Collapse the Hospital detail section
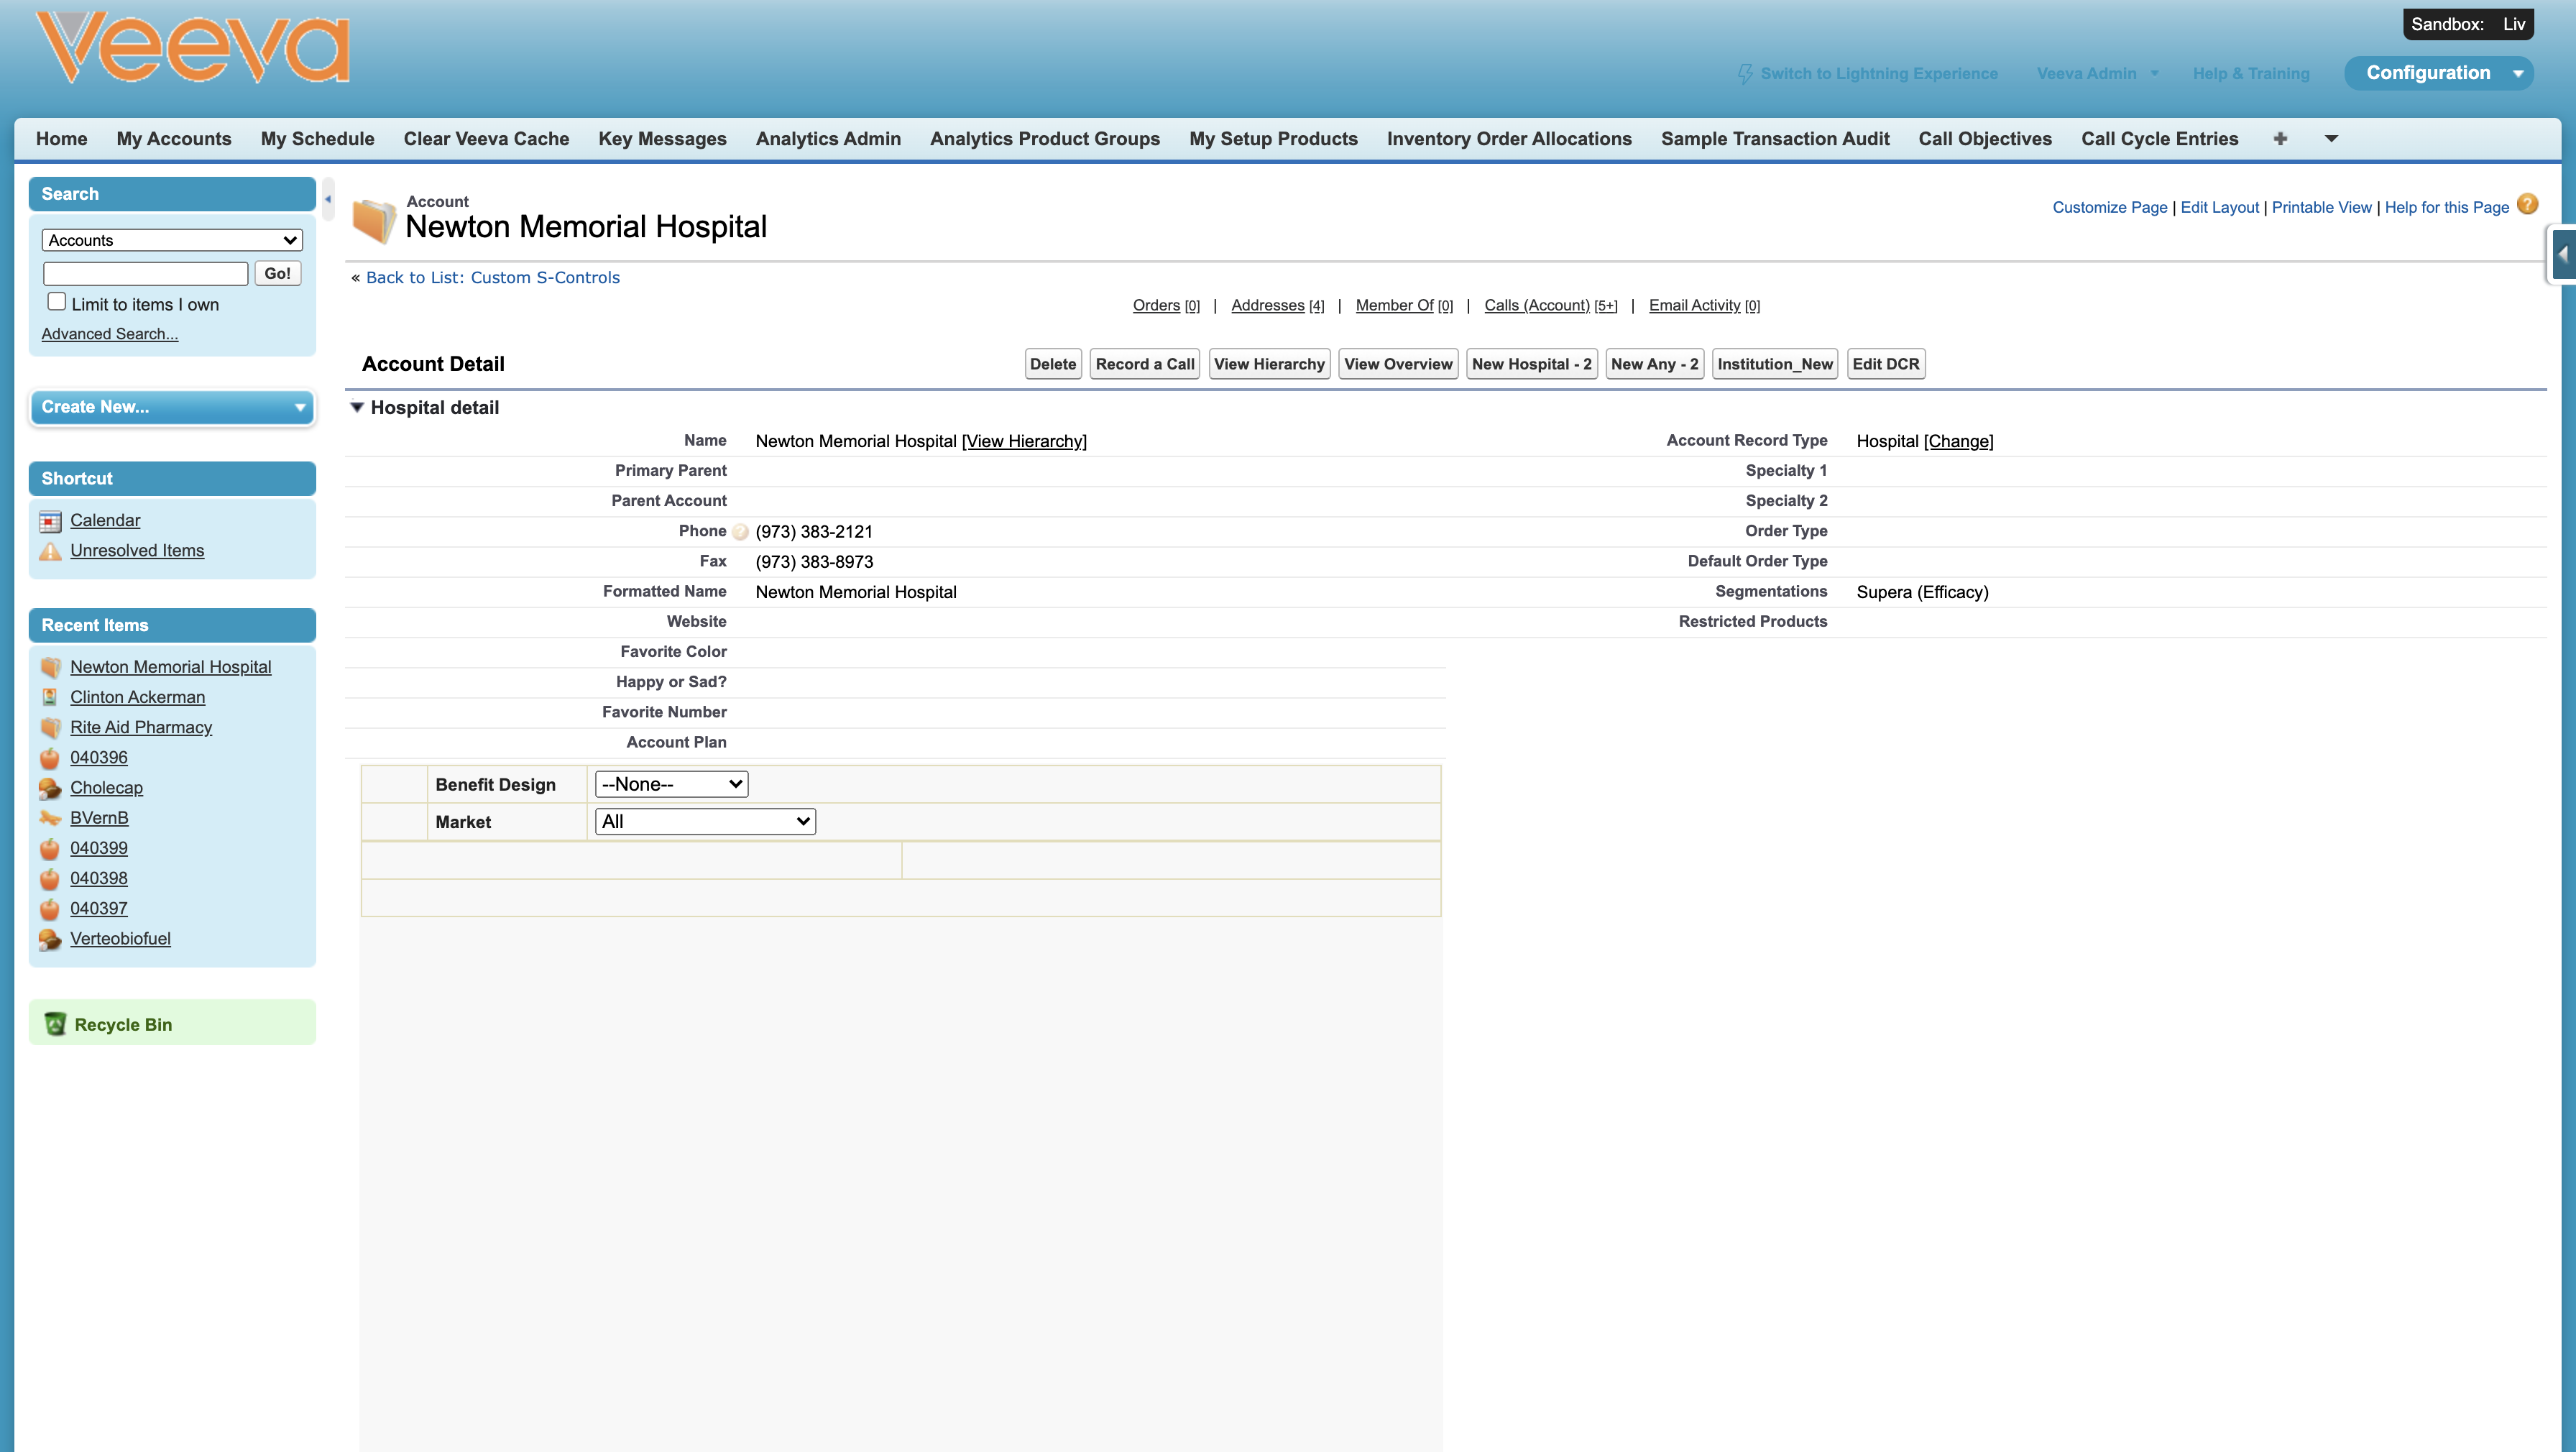This screenshot has height=1452, width=2576. click(x=357, y=407)
